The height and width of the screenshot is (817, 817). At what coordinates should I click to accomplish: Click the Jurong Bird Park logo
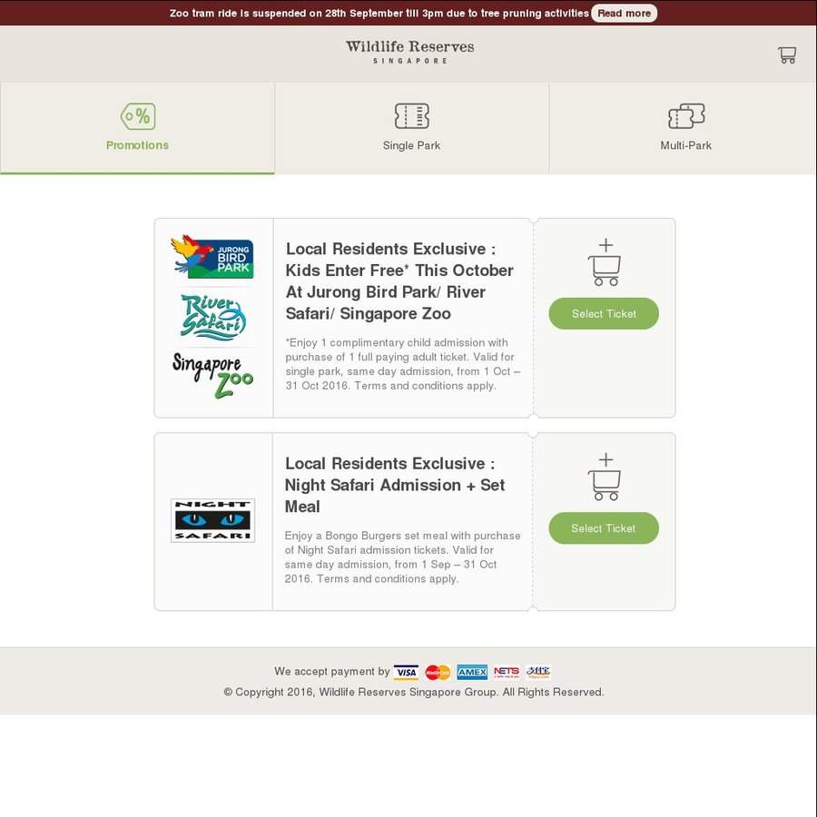[212, 256]
